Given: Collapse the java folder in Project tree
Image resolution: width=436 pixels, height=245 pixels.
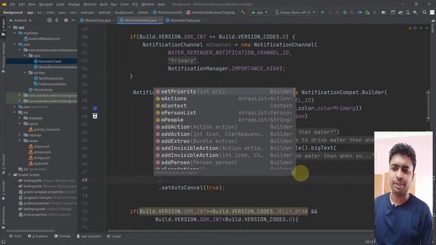Looking at the screenshot, I should [15, 44].
